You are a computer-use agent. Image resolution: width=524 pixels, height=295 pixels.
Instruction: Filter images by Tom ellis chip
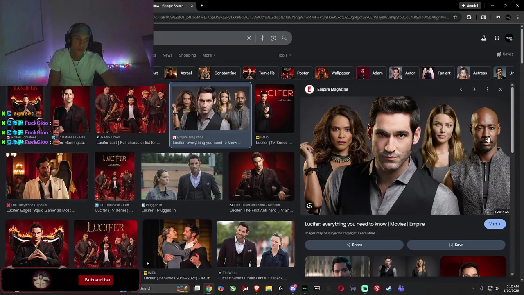coord(260,73)
